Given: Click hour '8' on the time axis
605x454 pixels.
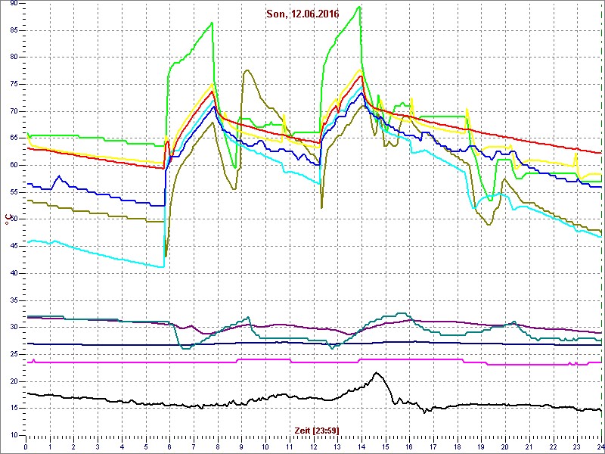Looking at the screenshot, I should coord(218,446).
